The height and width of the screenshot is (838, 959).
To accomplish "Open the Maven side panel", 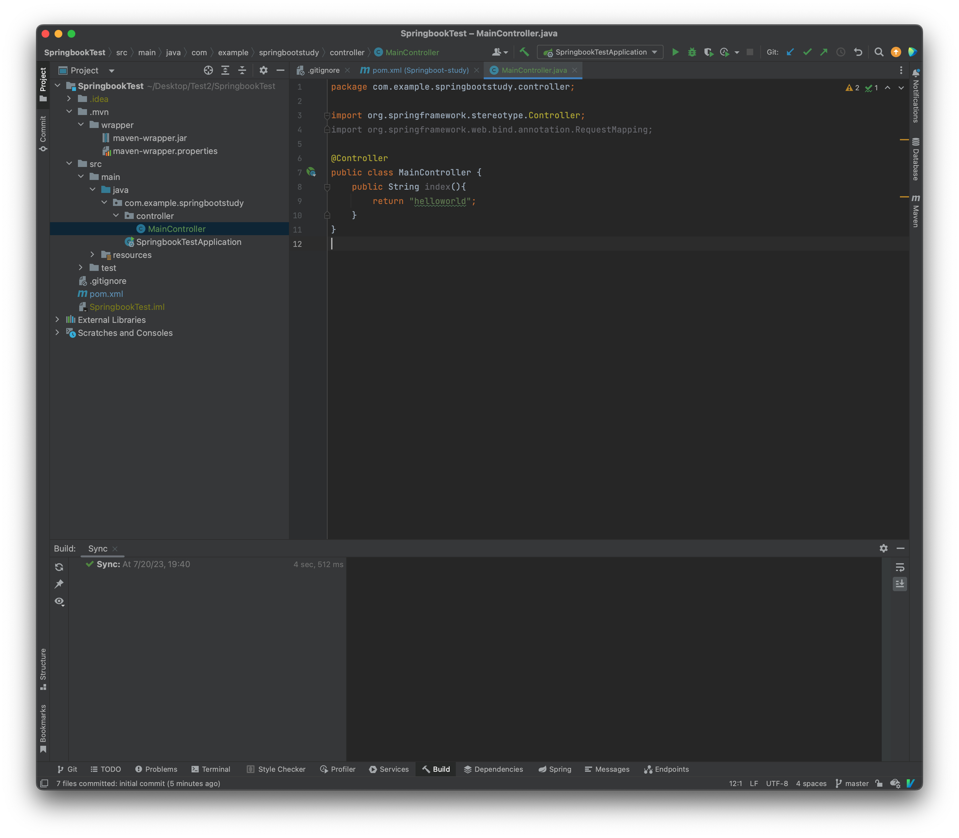I will click(915, 211).
